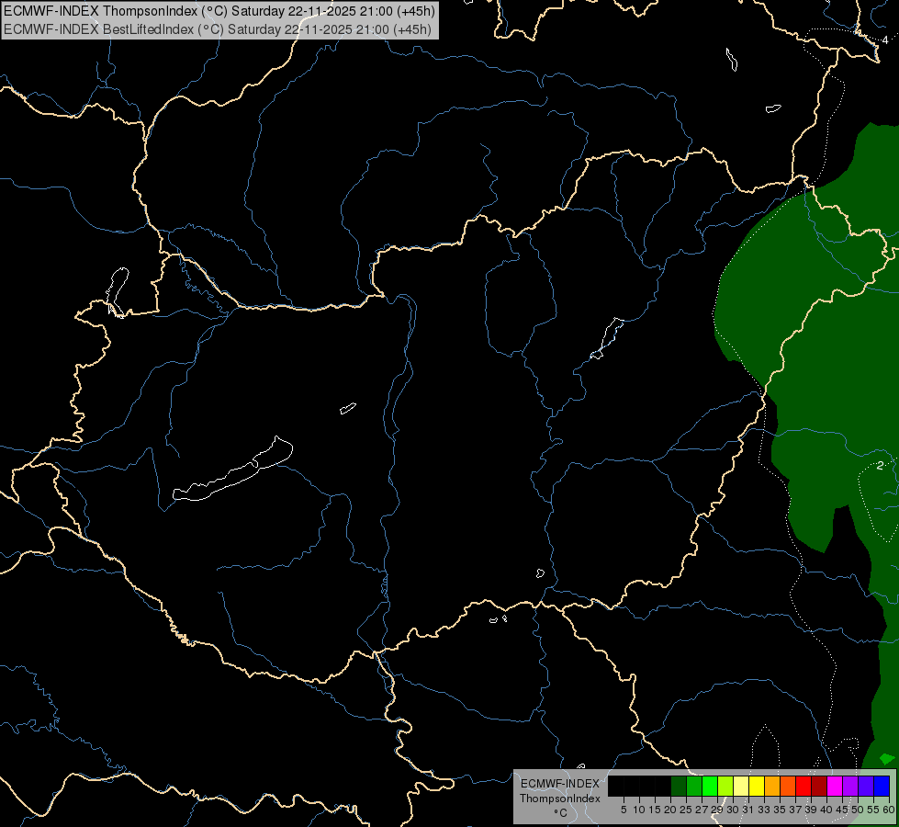Viewport: 899px width, 827px height.
Task: Select the orange-red 35-37 legend swatch
Action: pyautogui.click(x=788, y=786)
